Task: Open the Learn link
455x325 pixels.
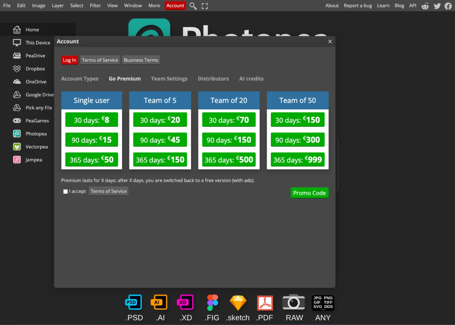Action: coord(383,5)
